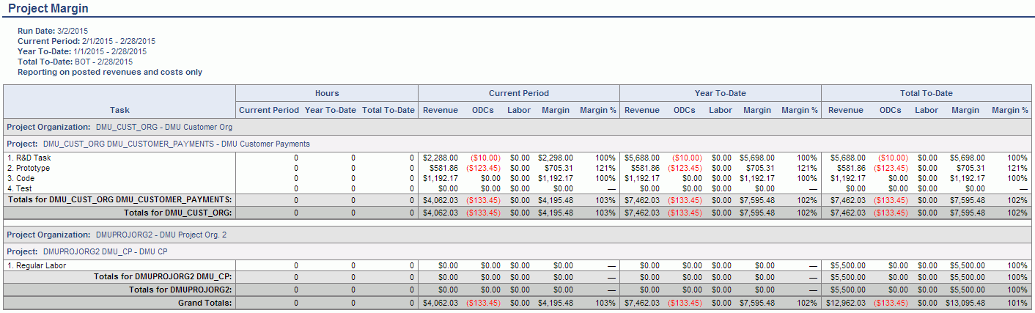Viewport: 1035px width, 313px height.
Task: Click the $12,962.03 grand total revenue cell
Action: tap(847, 302)
